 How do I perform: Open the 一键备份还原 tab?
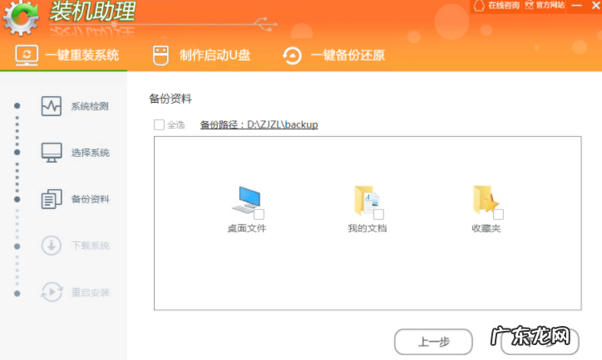pyautogui.click(x=333, y=55)
